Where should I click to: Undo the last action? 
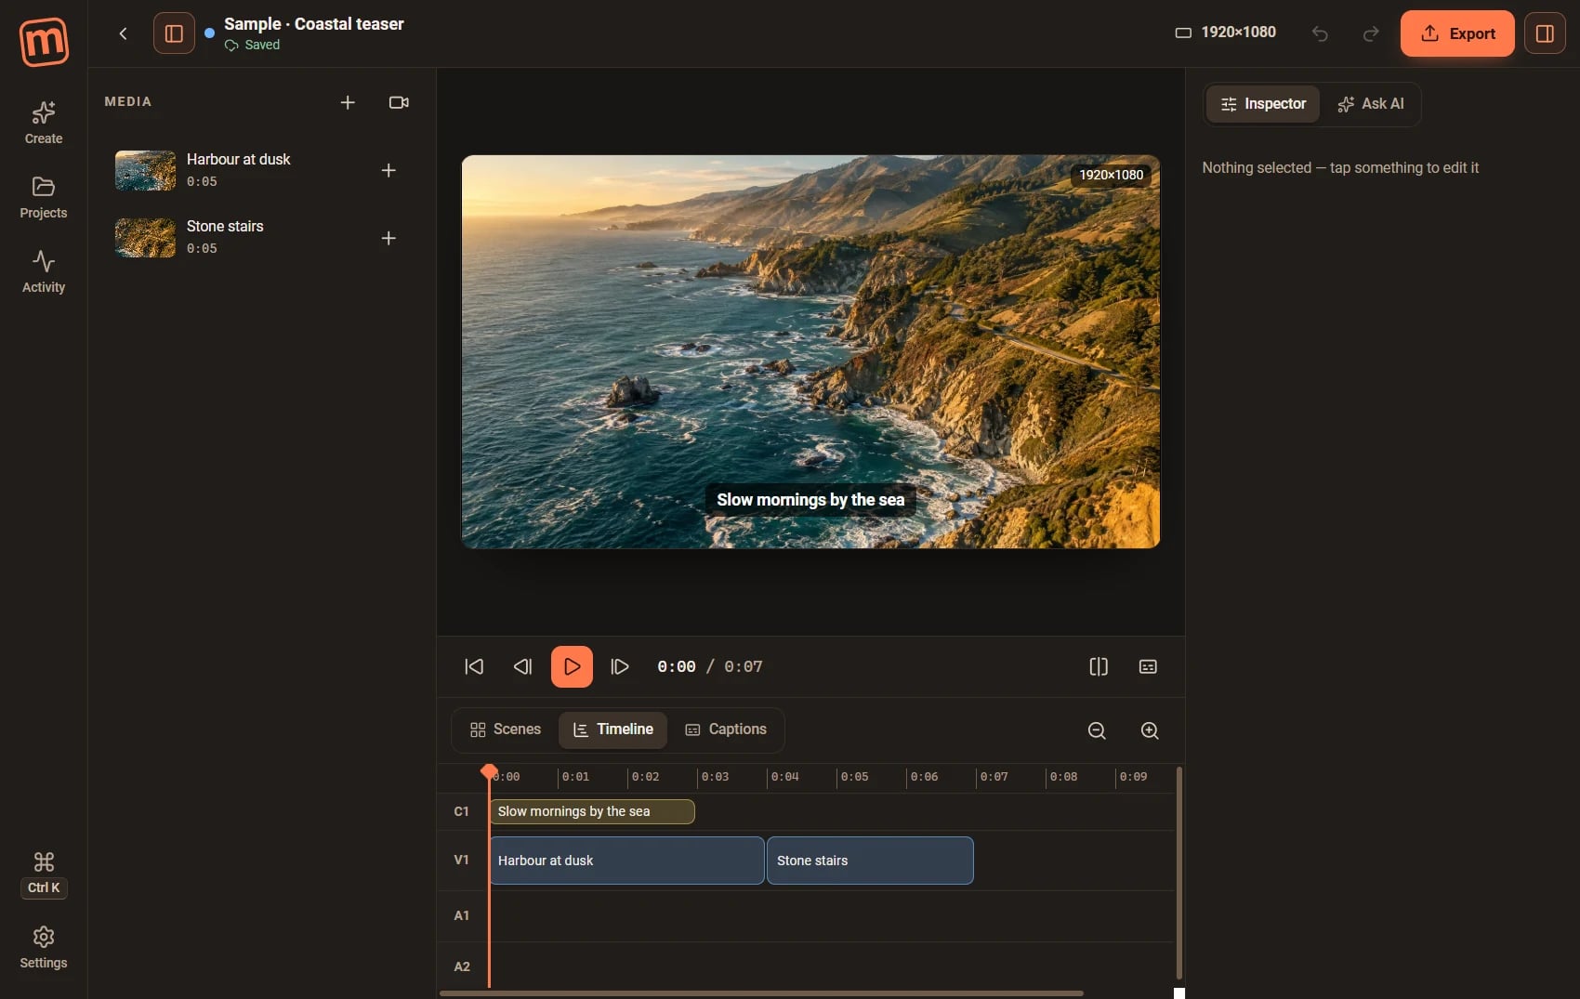click(x=1320, y=33)
